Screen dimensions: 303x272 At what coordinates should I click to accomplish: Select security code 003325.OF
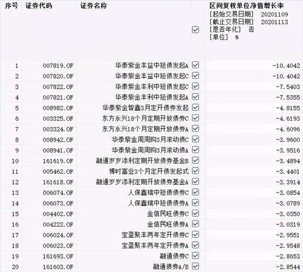pyautogui.click(x=58, y=119)
